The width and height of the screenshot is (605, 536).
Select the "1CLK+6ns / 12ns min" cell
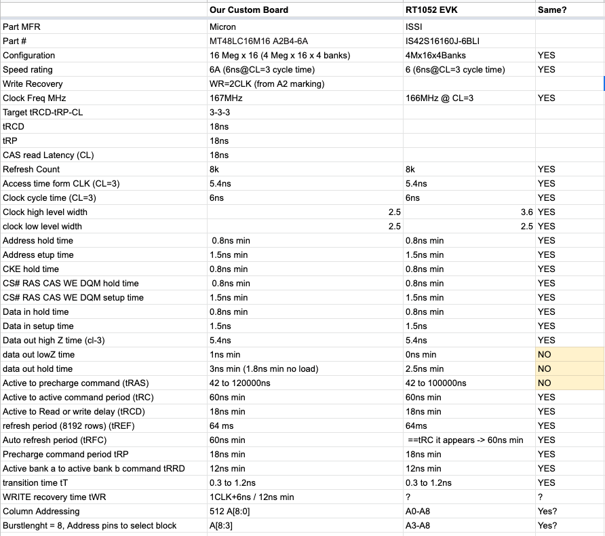tap(252, 497)
